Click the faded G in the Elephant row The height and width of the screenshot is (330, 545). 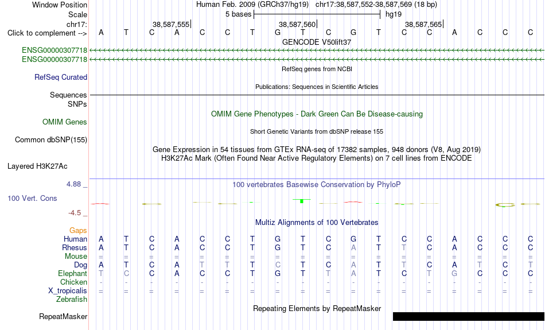pyautogui.click(x=454, y=274)
